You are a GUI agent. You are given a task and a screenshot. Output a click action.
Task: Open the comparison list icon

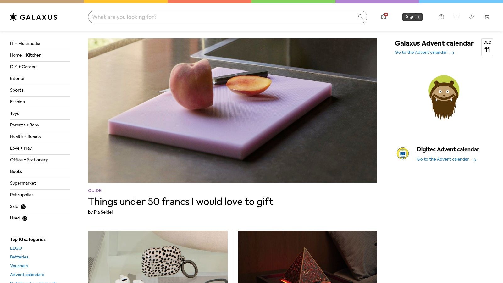tap(456, 17)
